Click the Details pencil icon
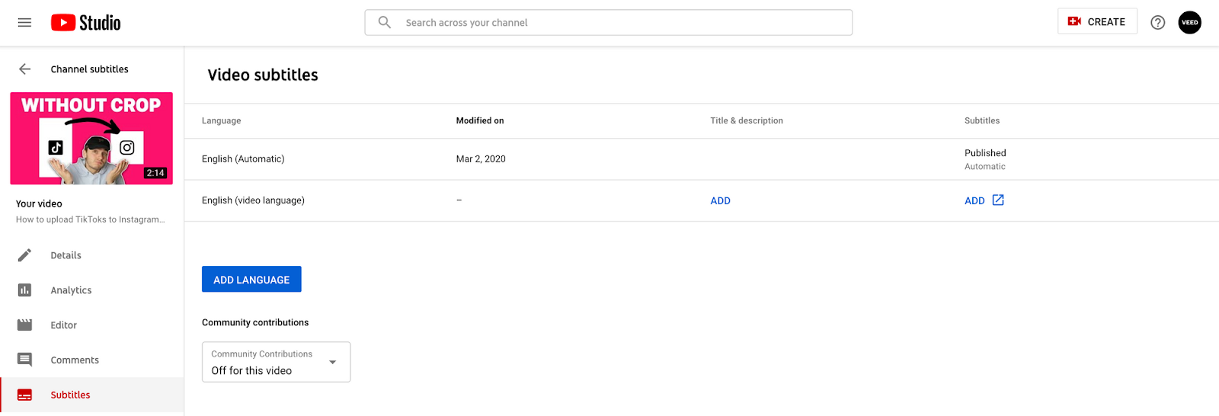 (x=24, y=255)
